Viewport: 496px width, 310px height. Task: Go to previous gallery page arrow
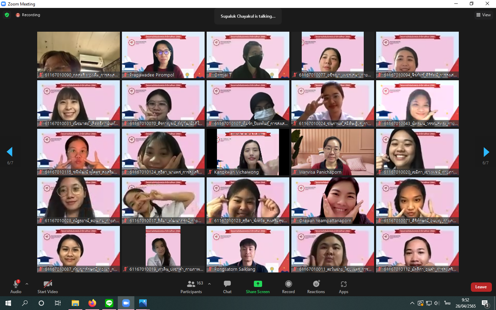click(x=10, y=152)
